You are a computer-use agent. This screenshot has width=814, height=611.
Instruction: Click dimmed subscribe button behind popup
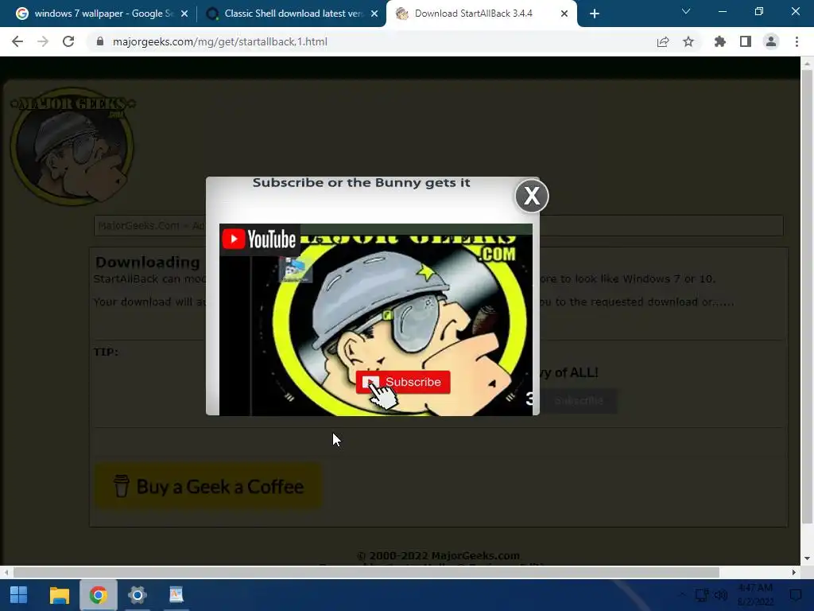tap(579, 401)
